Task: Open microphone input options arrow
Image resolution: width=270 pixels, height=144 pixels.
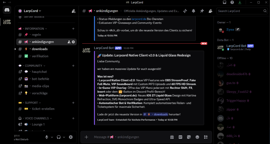Action: coord(52,137)
